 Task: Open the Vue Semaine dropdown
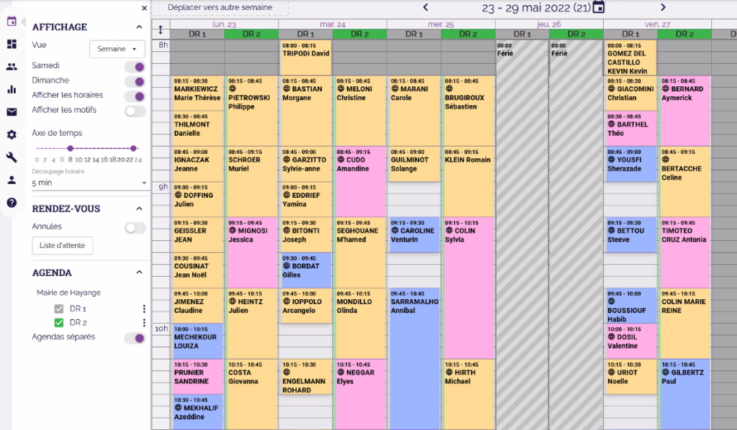click(x=117, y=49)
